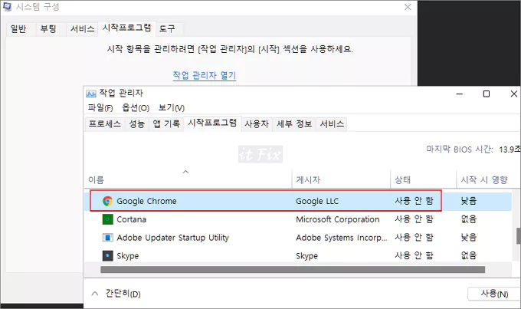Select the 시작프로그램 tab in Task Manager
521x309 pixels.
(213, 123)
